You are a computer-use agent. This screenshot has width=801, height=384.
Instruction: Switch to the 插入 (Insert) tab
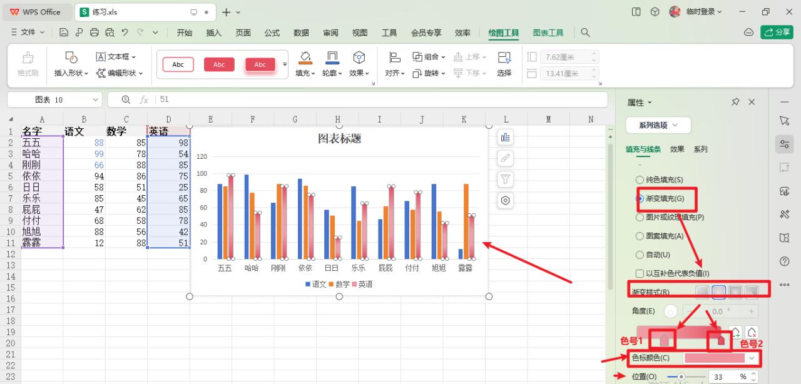tap(214, 33)
